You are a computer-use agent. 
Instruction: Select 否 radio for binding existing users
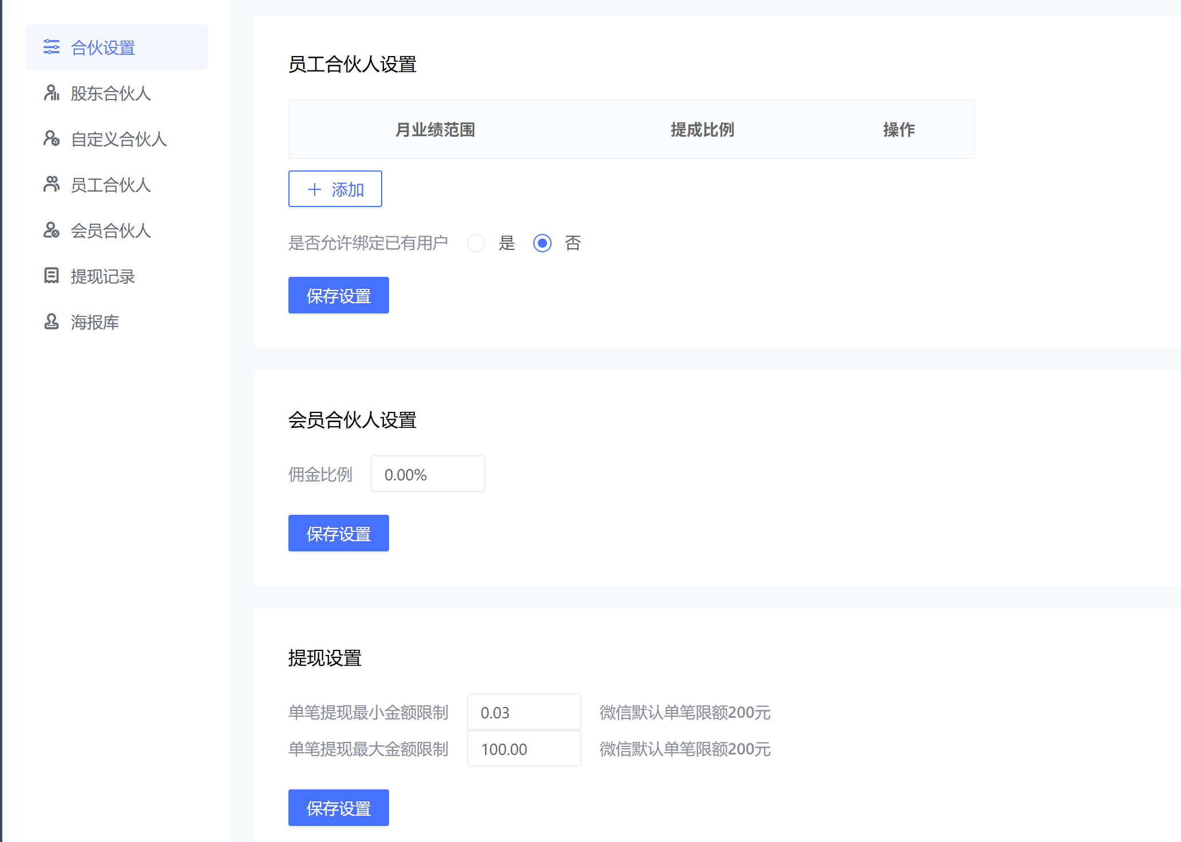click(542, 243)
